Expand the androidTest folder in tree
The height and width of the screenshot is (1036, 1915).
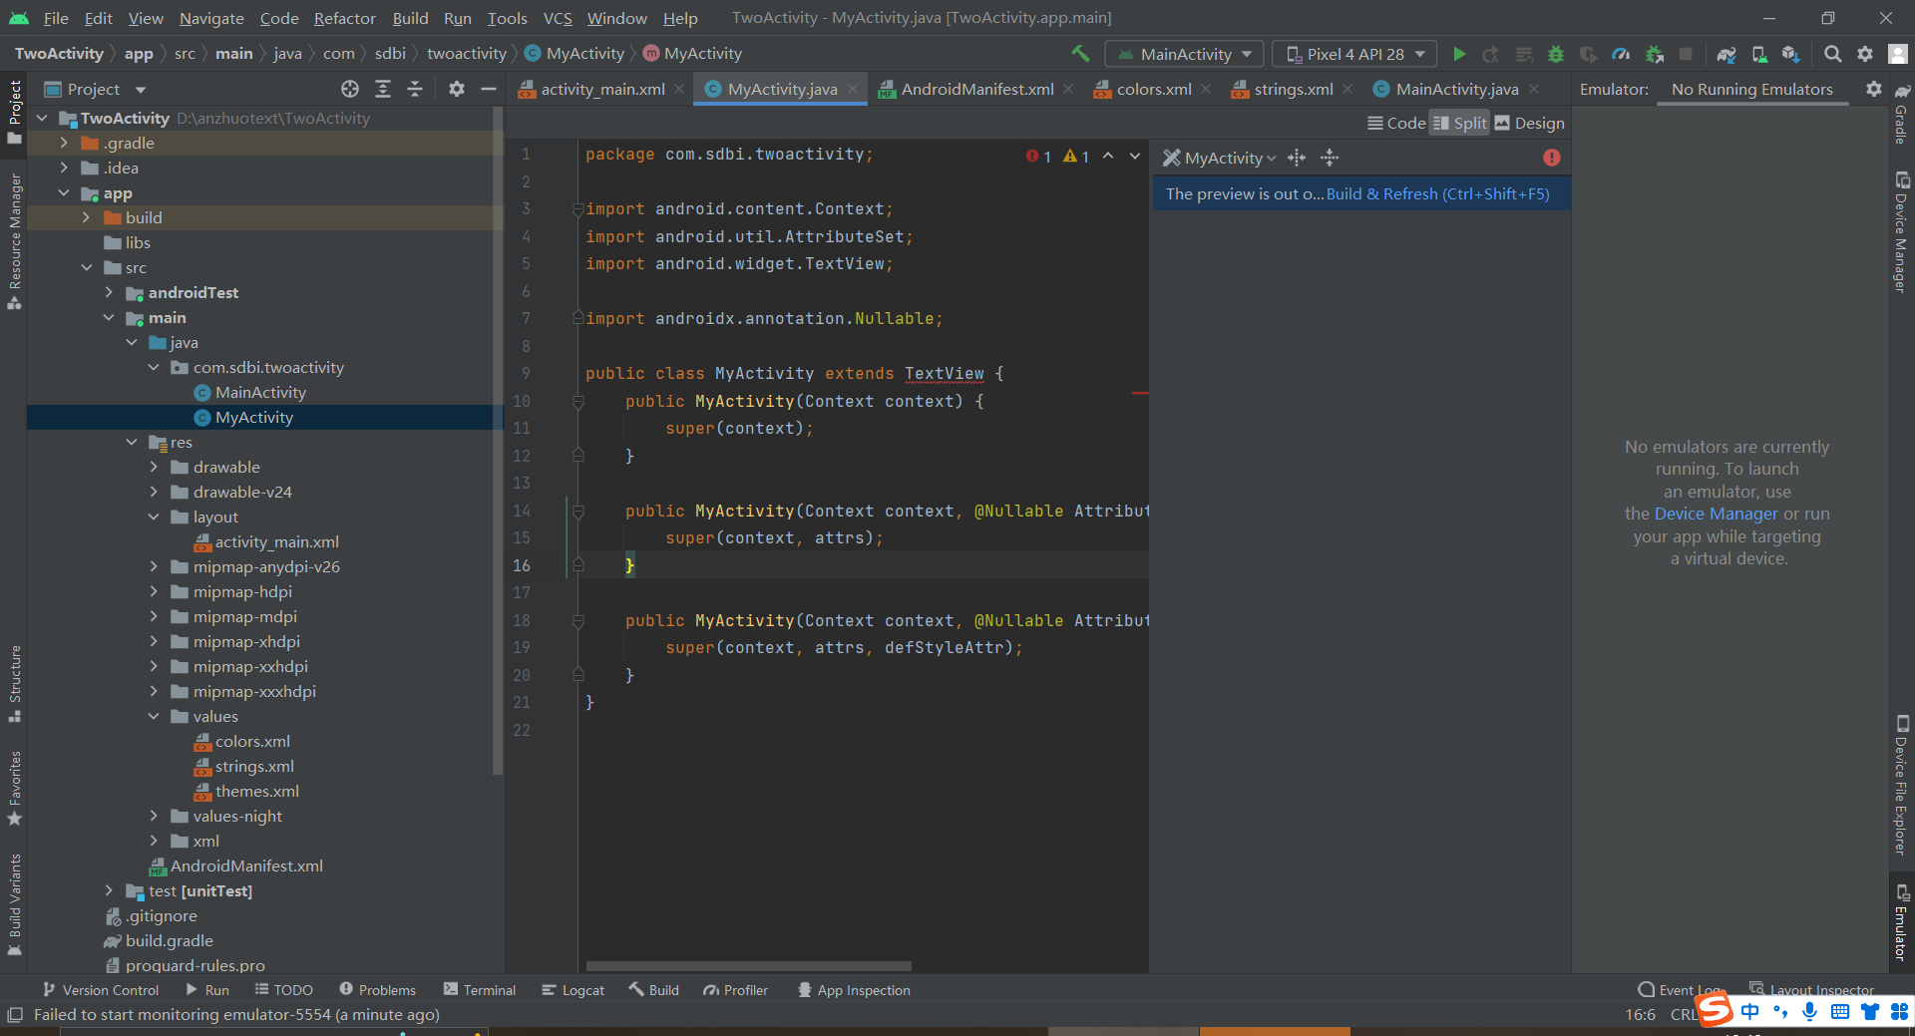[109, 293]
